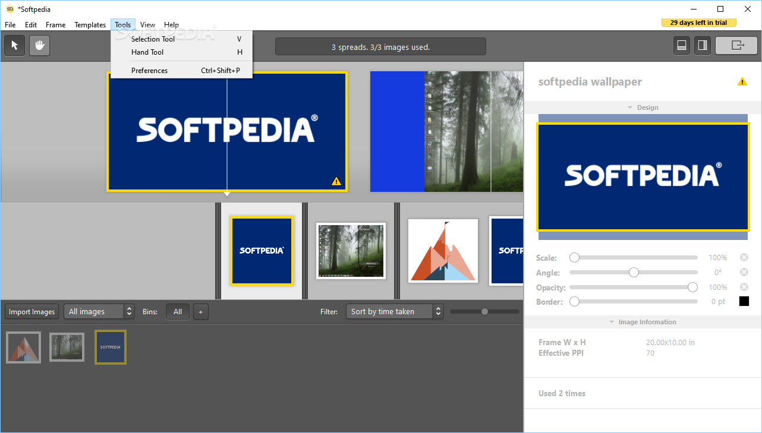Toggle the bottom panel layout icon
The width and height of the screenshot is (762, 433).
[x=682, y=46]
